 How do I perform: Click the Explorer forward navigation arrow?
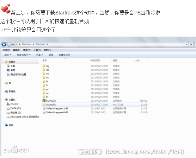click(9, 44)
